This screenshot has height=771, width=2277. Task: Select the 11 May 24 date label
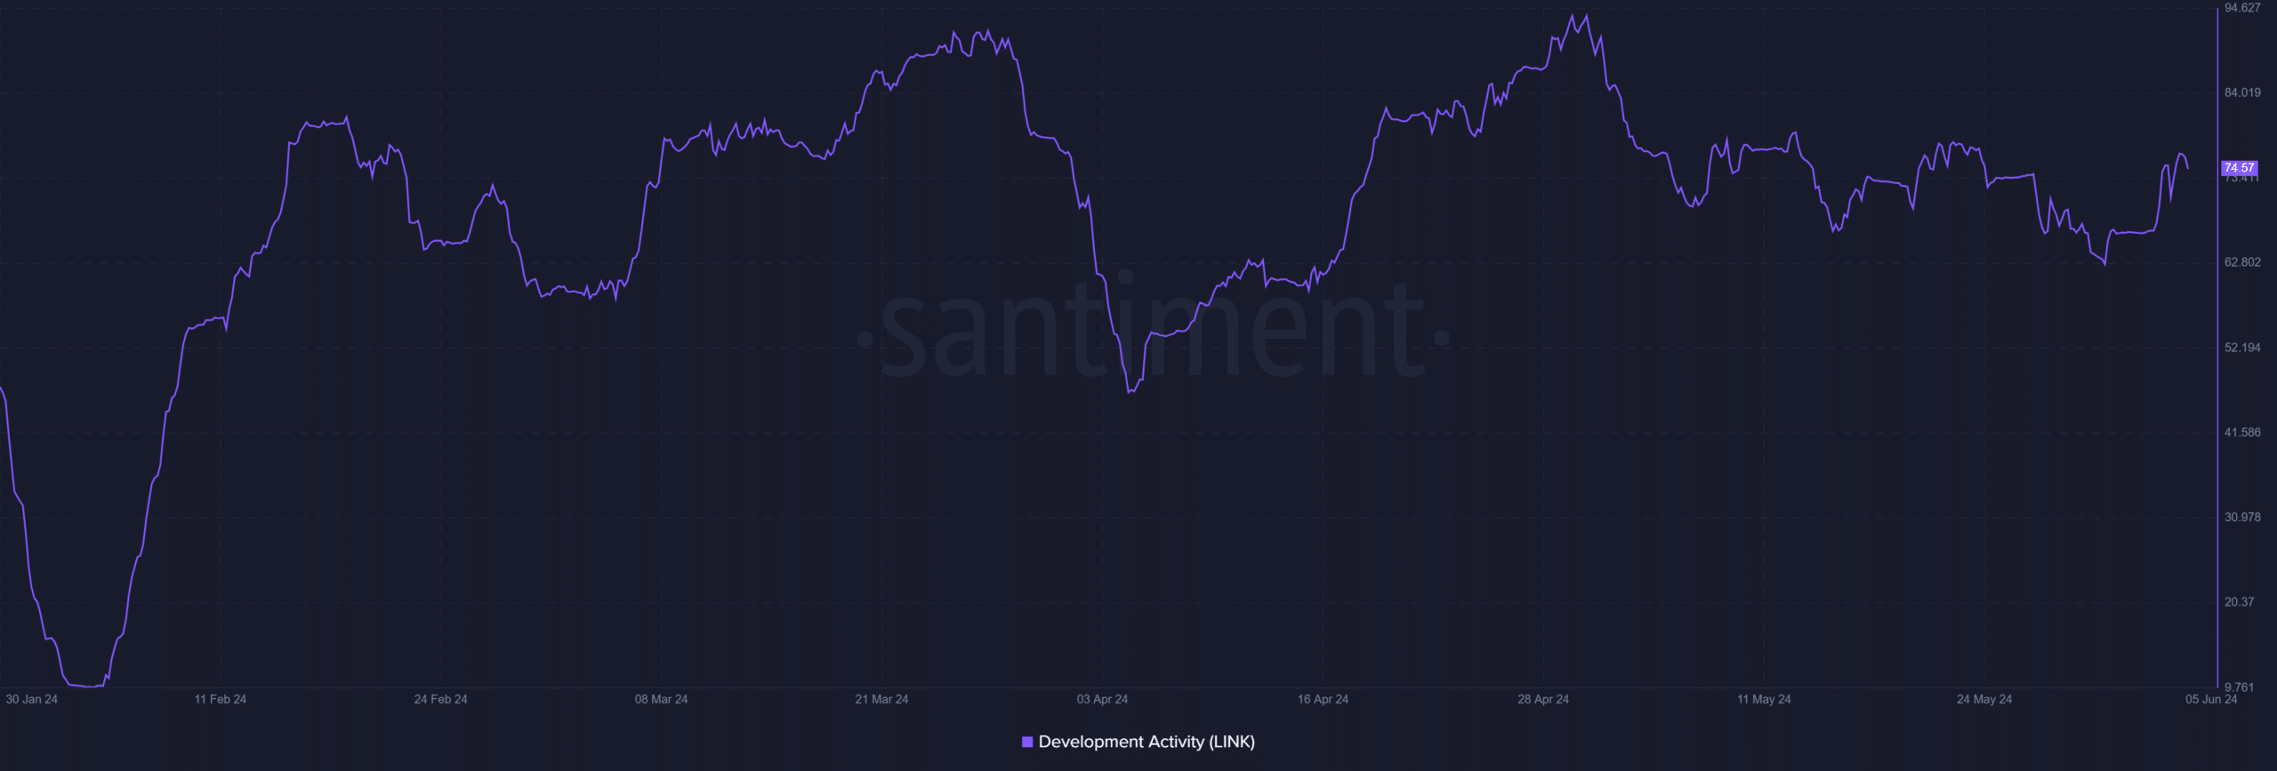pos(1764,699)
